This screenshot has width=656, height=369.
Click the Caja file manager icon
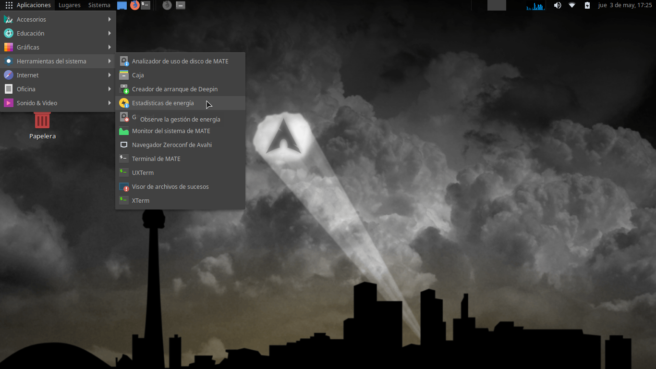(124, 75)
